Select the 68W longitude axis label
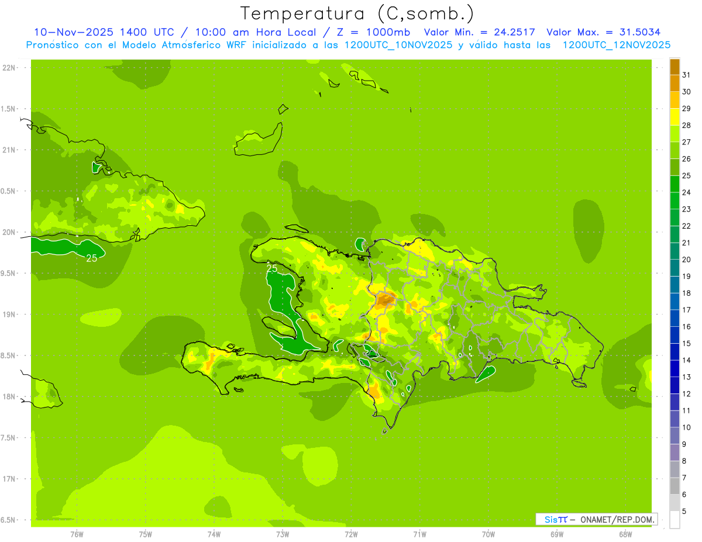 tap(625, 534)
